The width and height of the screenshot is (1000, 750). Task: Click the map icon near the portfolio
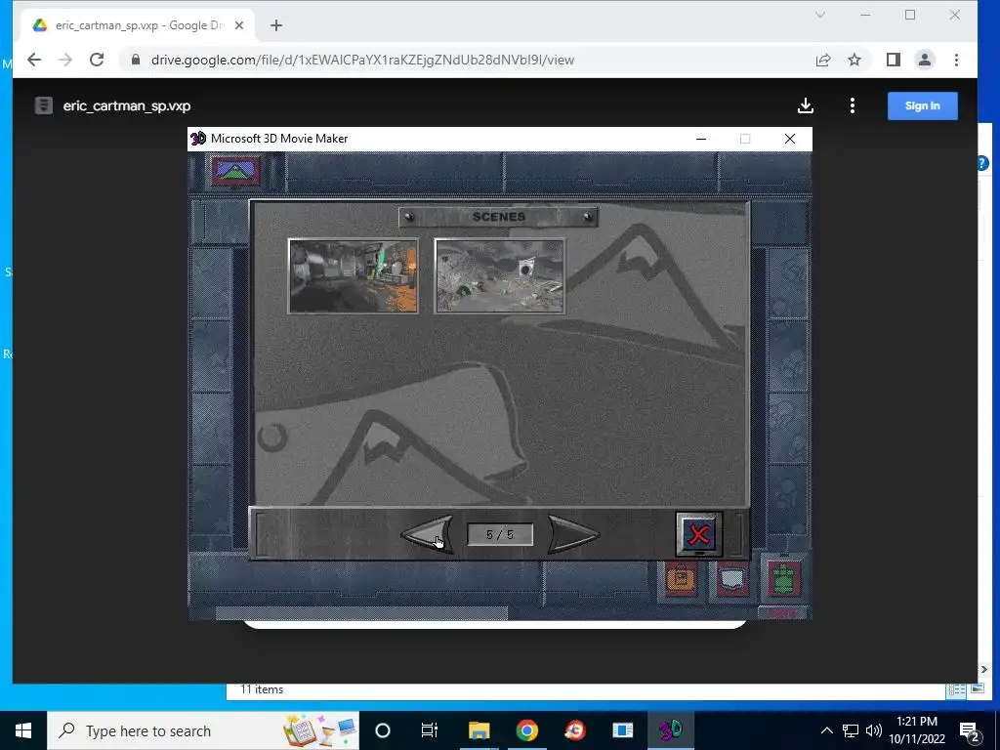732,579
